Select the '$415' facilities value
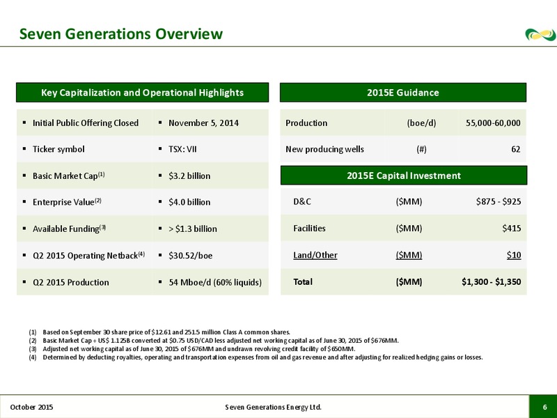 point(512,229)
